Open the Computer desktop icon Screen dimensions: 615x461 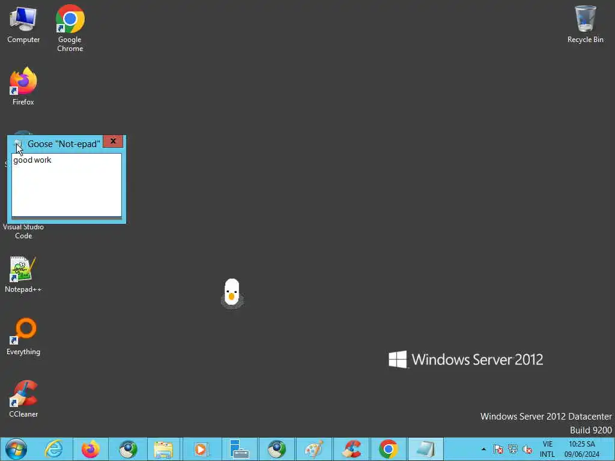point(23,24)
